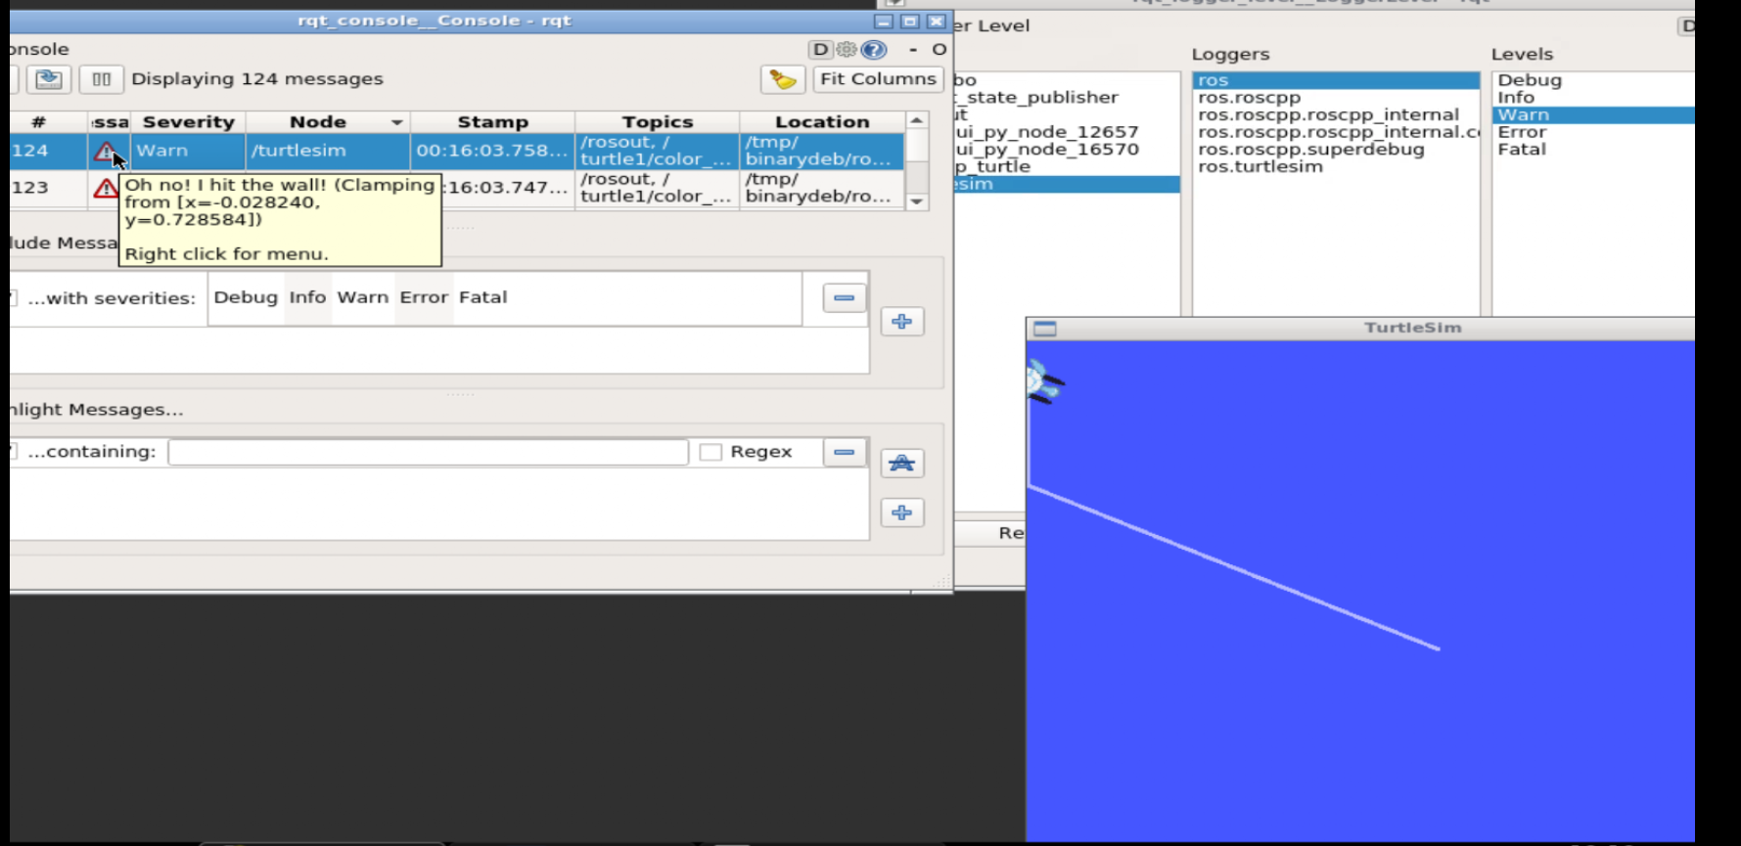
Task: Click the Topics column header
Action: pos(657,122)
